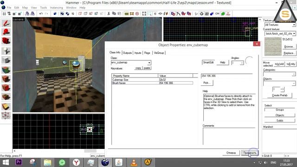Toggle texture application tool (multicolor cube)

click(x=6, y=70)
